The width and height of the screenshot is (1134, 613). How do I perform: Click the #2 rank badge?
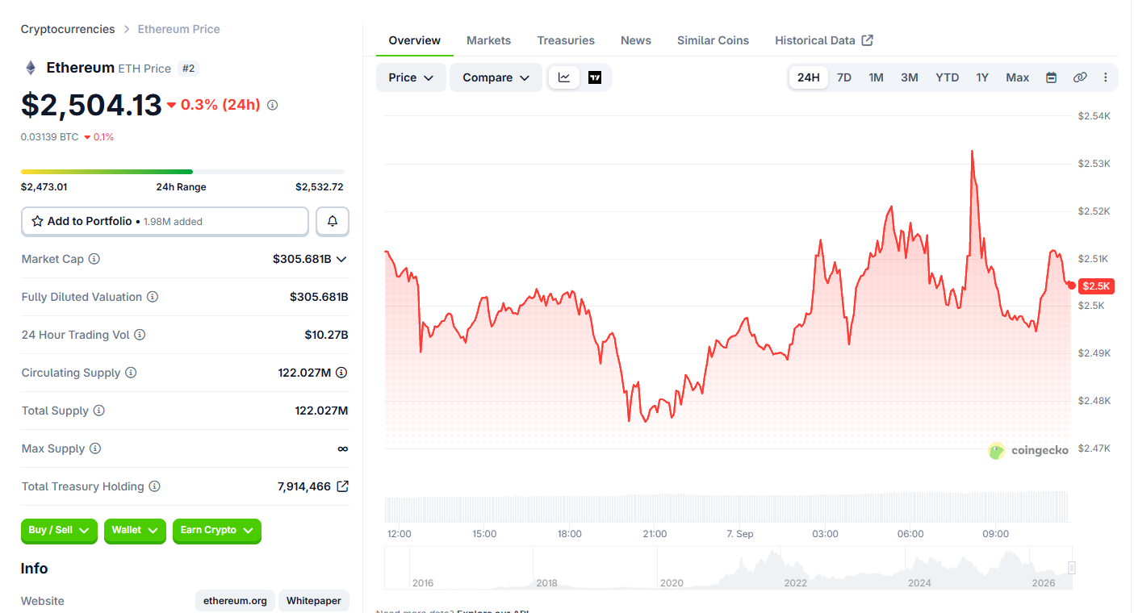188,69
